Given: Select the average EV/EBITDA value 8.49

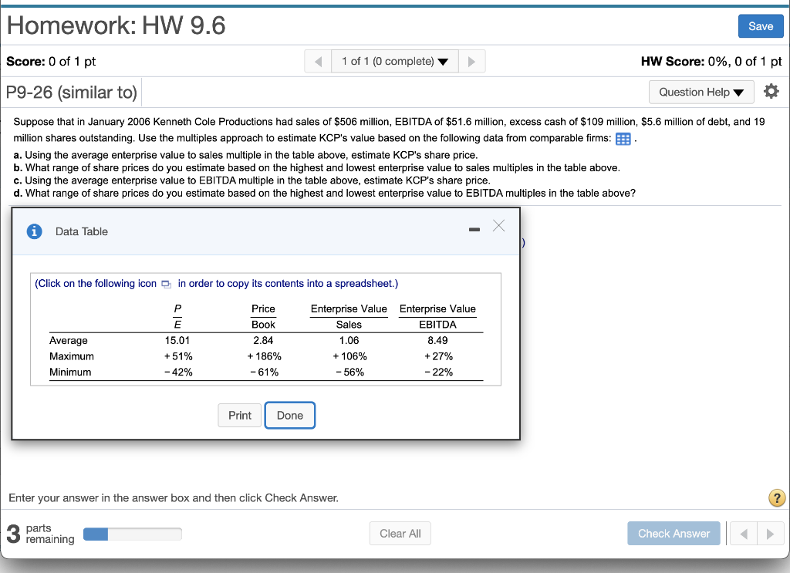Looking at the screenshot, I should (437, 340).
